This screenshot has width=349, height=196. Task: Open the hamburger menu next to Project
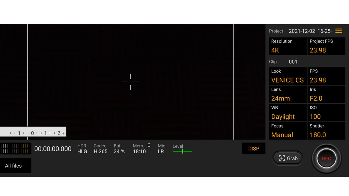(x=339, y=31)
